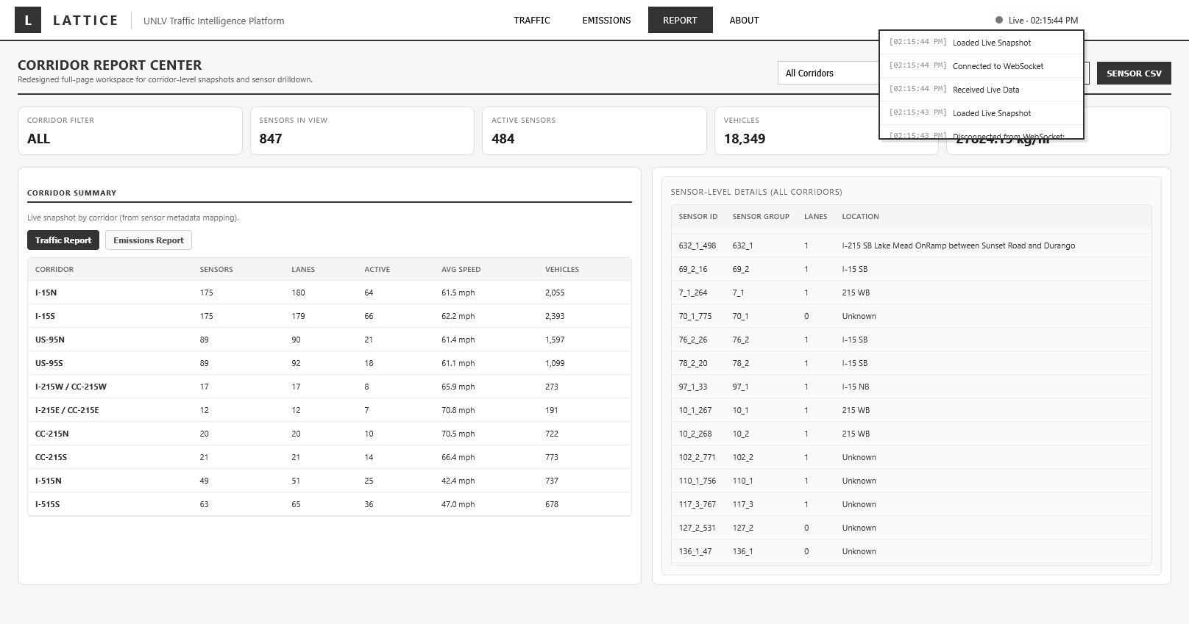Select sensor row 110_1_756
Image resolution: width=1189 pixels, height=624 pixels.
(x=911, y=481)
